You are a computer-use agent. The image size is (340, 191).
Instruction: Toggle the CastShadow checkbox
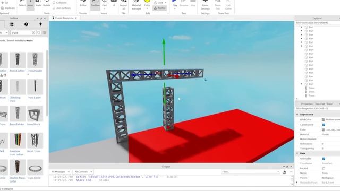324,125
